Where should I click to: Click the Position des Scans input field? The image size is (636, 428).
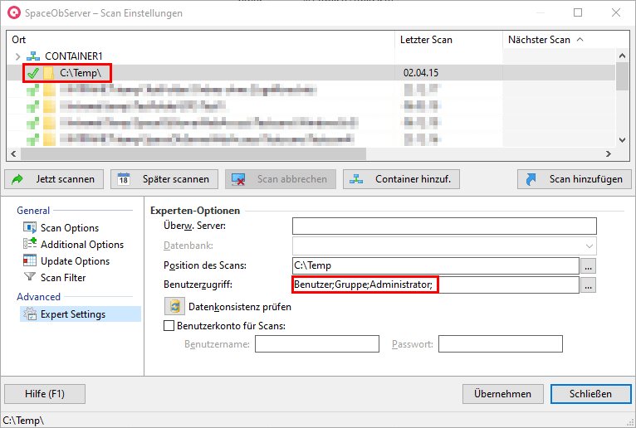[x=435, y=265]
